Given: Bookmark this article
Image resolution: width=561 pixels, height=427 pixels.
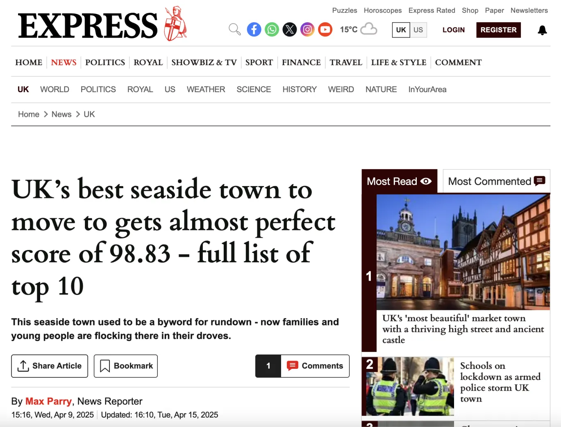Looking at the screenshot, I should [126, 366].
